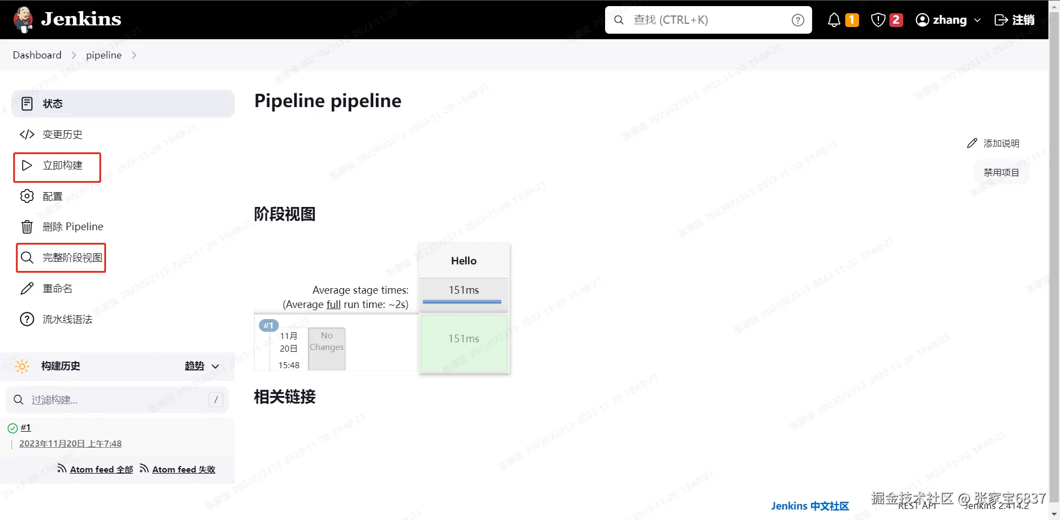1060x520 pixels.
Task: Open Atom feed 全部 link
Action: point(102,469)
